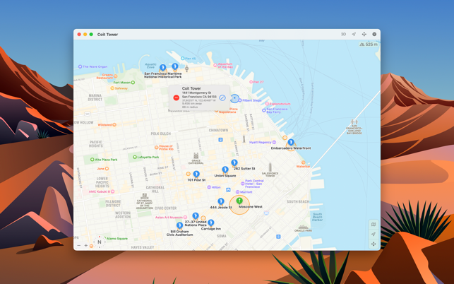454x284 pixels.
Task: Click the blue edit button in the Coit Tower callout
Action: point(222,97)
